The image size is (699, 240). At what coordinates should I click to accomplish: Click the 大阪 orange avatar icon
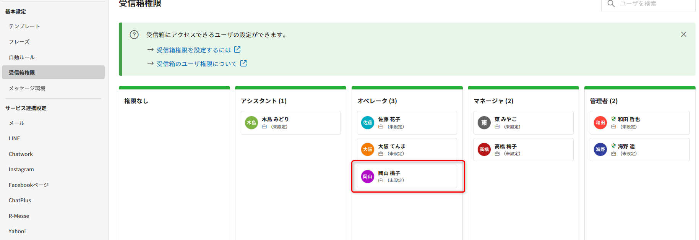(368, 149)
